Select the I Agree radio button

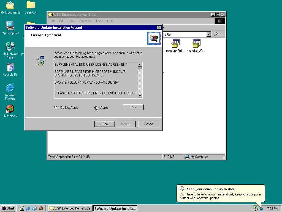pyautogui.click(x=96, y=108)
